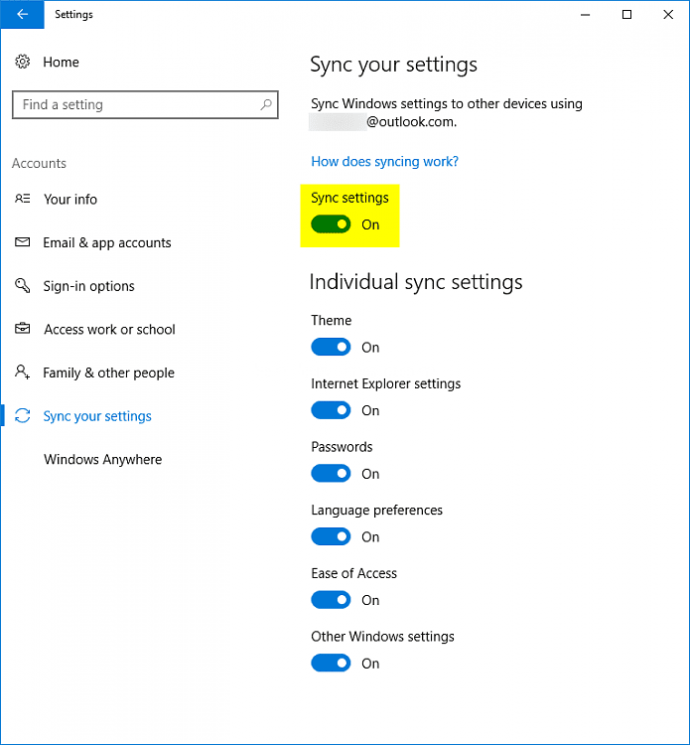Turn off Other Windows settings toggle

[331, 663]
